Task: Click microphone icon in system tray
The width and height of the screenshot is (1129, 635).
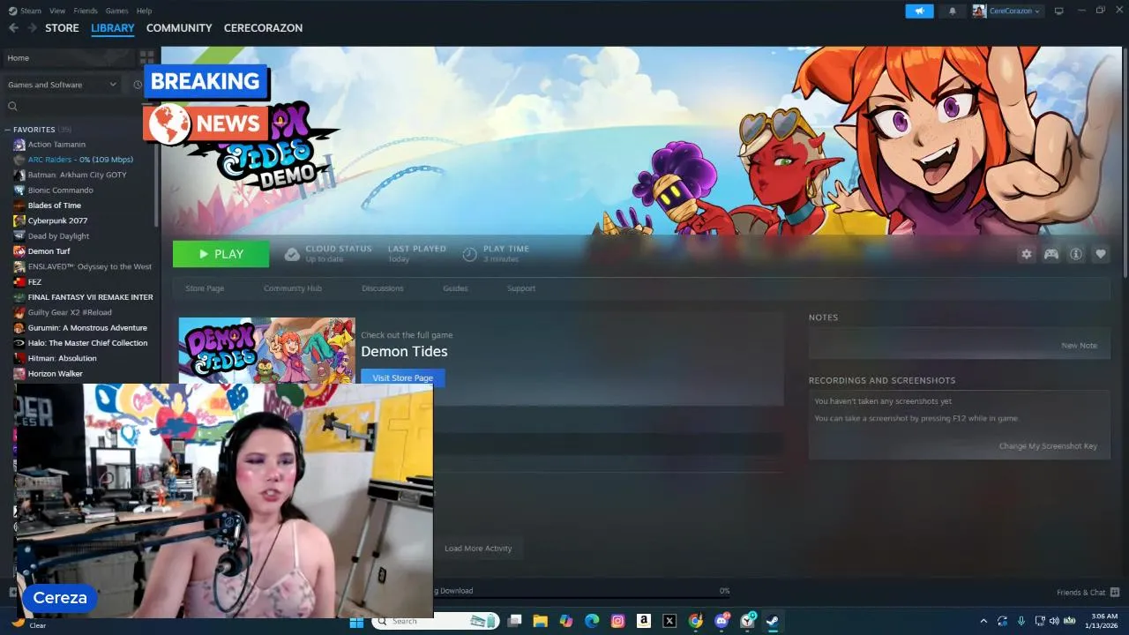Action: pos(1021,621)
